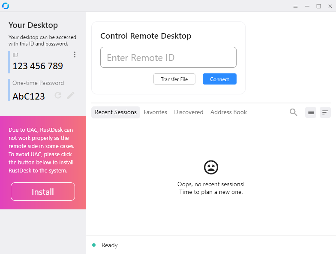Open the Discovered tab
336x254 pixels.
click(189, 112)
